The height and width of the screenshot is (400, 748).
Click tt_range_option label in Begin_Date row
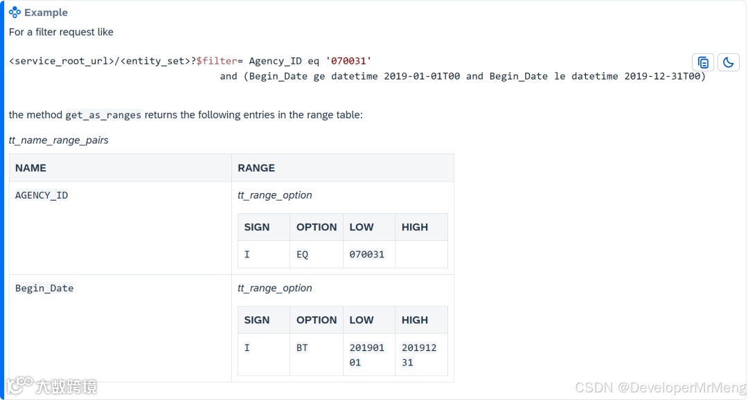pyautogui.click(x=275, y=288)
